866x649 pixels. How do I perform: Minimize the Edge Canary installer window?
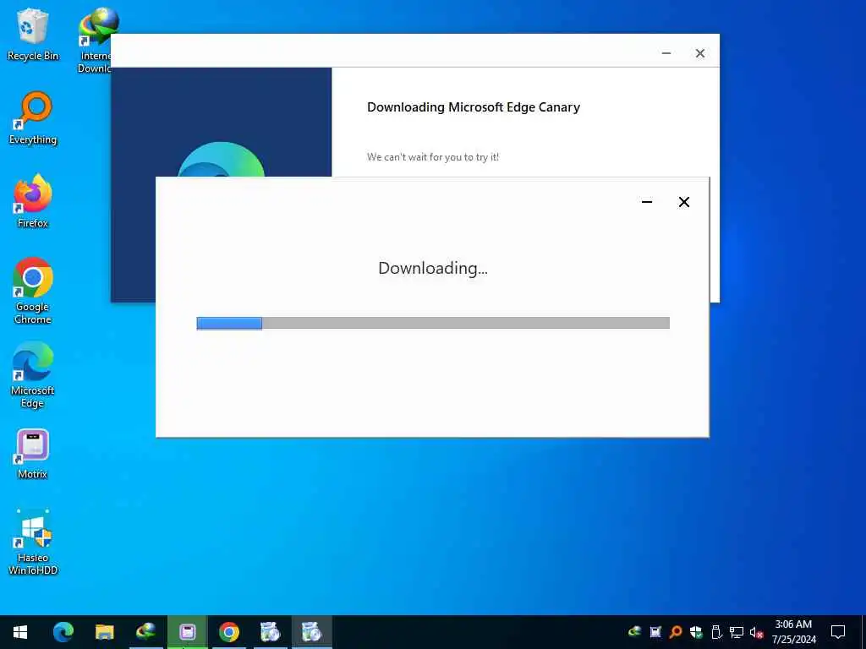coord(666,53)
